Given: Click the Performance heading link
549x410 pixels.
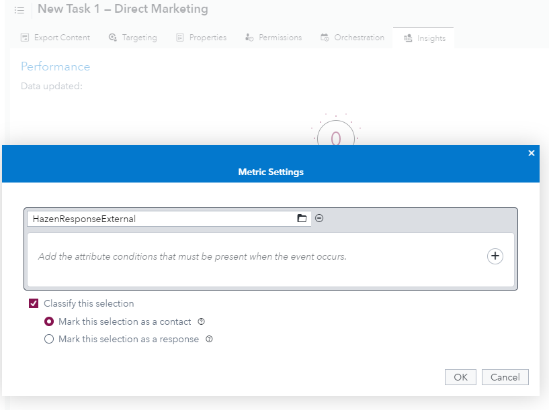Looking at the screenshot, I should [x=55, y=66].
